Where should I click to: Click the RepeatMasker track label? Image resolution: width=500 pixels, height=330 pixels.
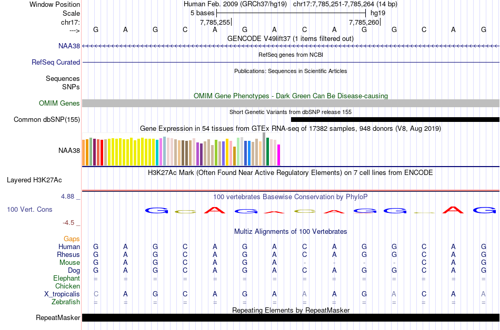tap(58, 318)
